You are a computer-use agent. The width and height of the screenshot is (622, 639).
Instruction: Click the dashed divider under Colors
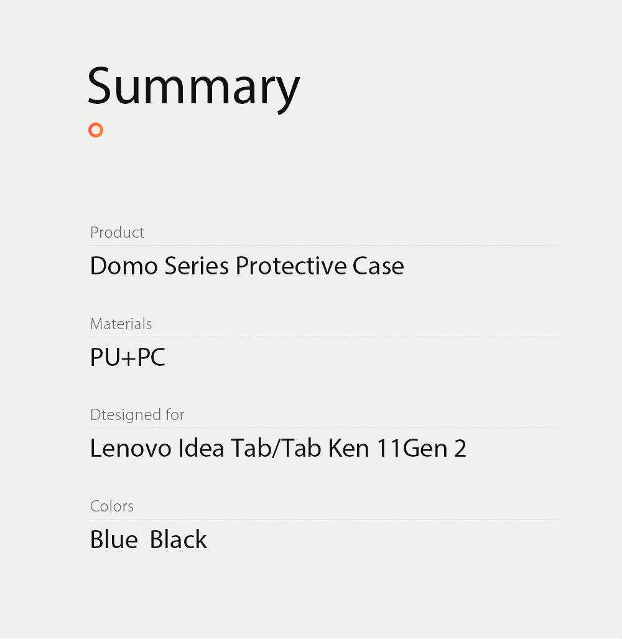point(325,520)
